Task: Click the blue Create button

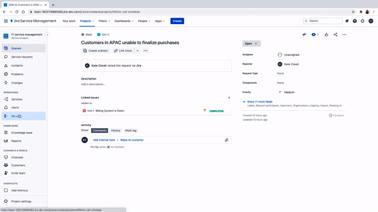Action: tap(177, 21)
